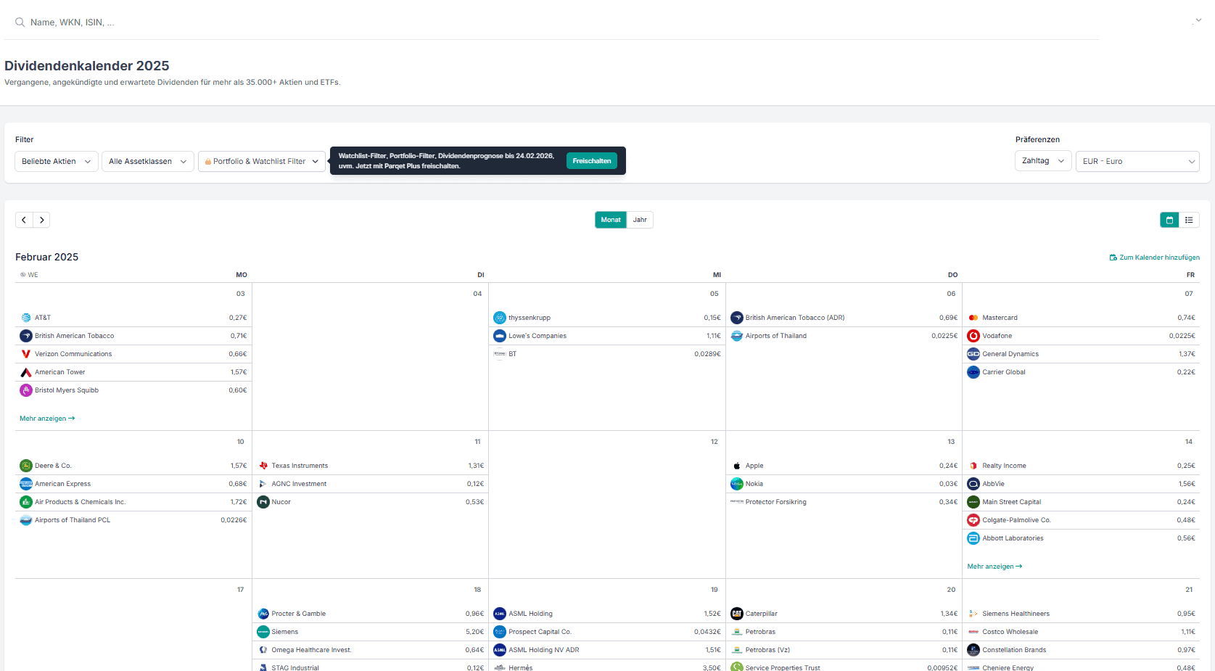Click the Nucor logo icon

(x=263, y=502)
